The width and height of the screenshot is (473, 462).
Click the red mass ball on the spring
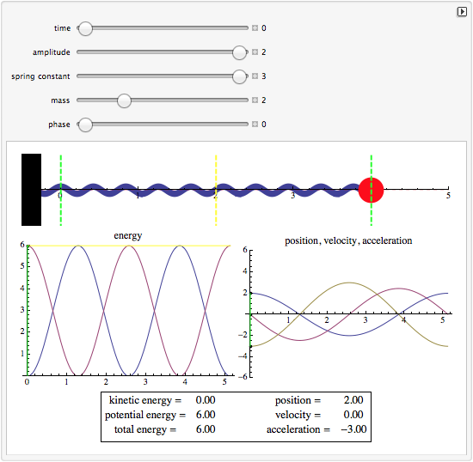[x=371, y=190]
